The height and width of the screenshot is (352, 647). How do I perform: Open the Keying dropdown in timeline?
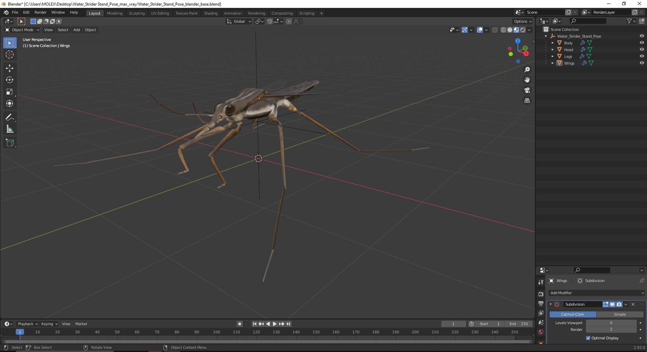click(49, 324)
